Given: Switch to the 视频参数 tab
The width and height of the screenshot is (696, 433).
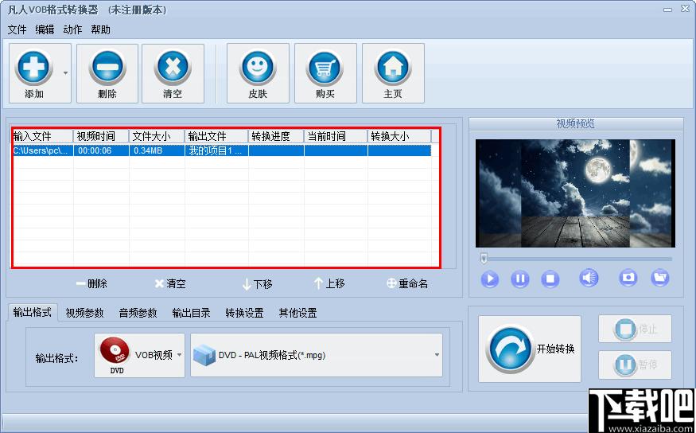Looking at the screenshot, I should (x=84, y=313).
